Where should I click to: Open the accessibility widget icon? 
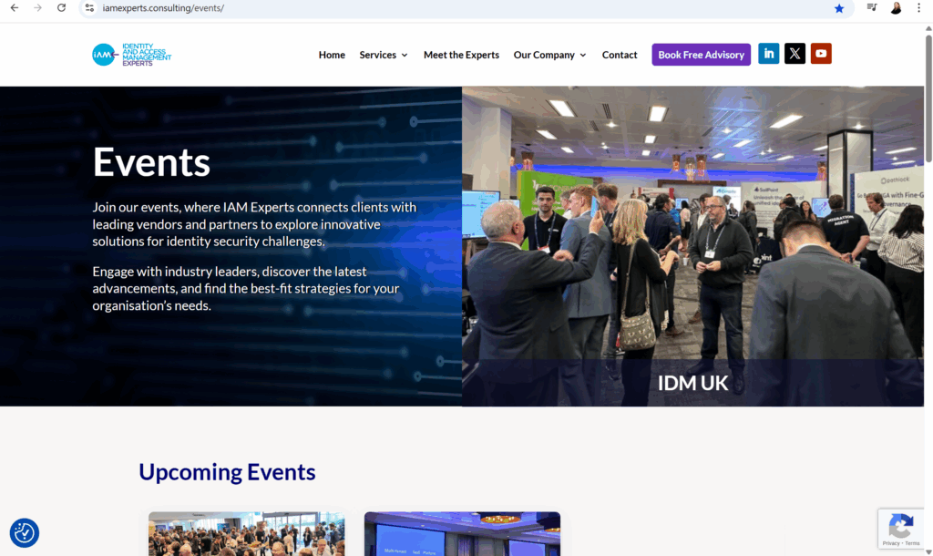pyautogui.click(x=24, y=533)
